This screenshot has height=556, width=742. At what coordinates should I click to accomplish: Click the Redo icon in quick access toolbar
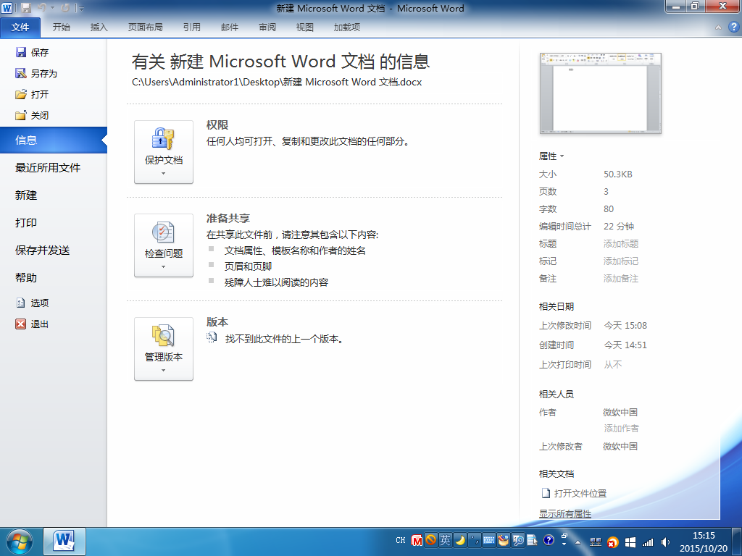(x=65, y=8)
